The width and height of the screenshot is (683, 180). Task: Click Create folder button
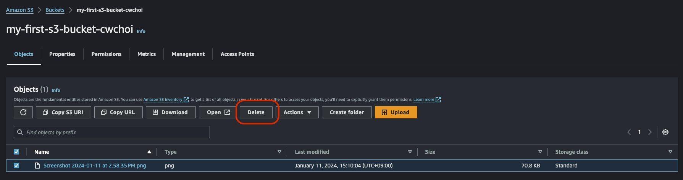[347, 112]
